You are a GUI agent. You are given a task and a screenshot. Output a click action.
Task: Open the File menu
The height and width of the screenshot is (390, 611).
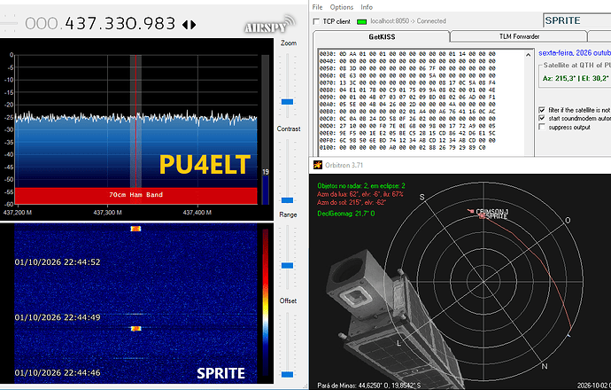[x=317, y=7]
